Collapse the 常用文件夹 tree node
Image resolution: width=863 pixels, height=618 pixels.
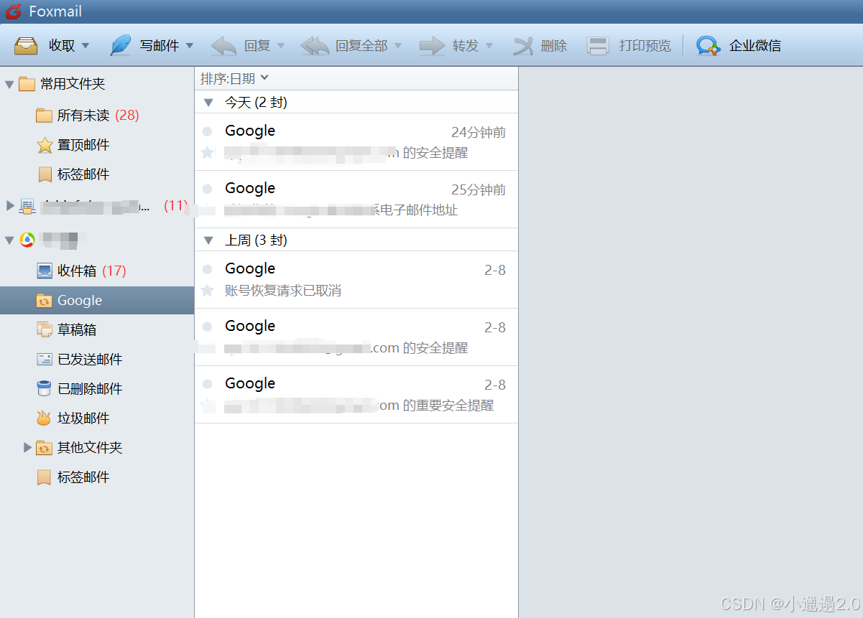point(9,85)
